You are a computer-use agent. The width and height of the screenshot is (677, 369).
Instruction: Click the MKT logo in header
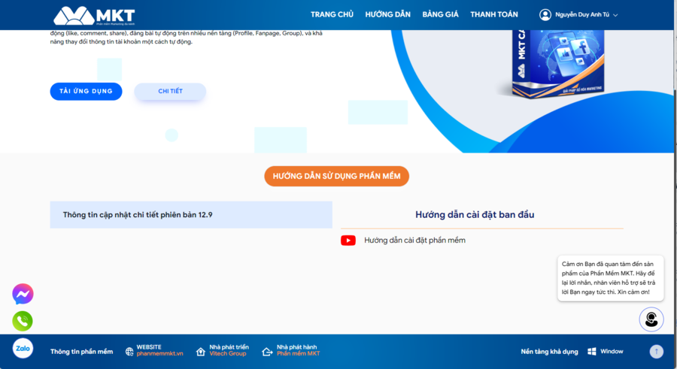[94, 16]
